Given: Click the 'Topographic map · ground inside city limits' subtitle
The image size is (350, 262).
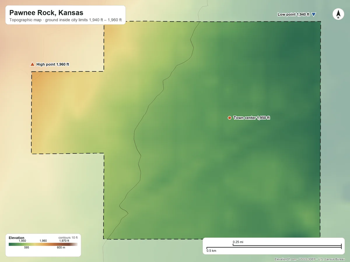Looking at the screenshot, I should click(65, 20).
